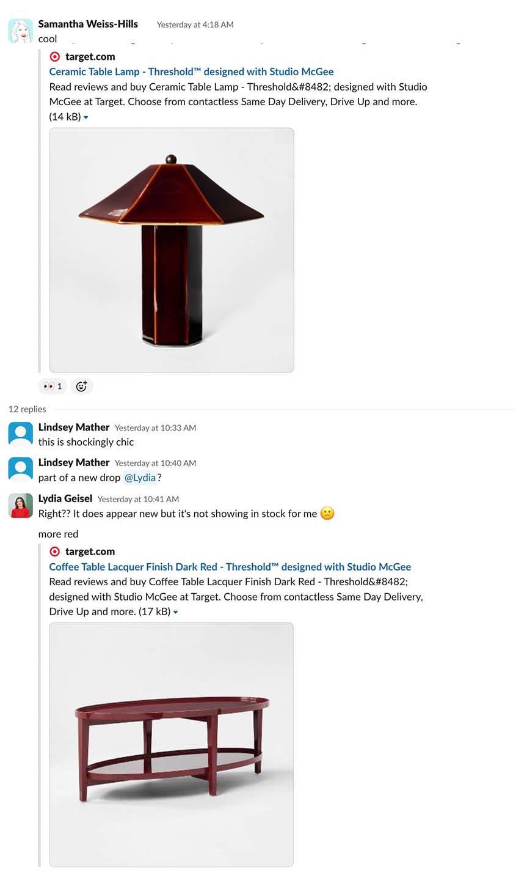The image size is (516, 883).
Task: Click the add reaction emoji icon
Action: (x=81, y=386)
